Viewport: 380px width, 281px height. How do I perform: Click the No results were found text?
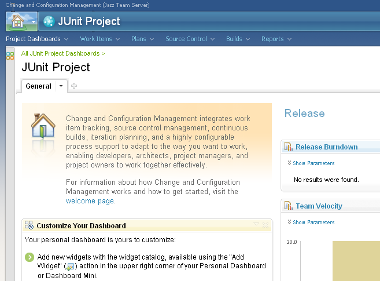[326, 180]
